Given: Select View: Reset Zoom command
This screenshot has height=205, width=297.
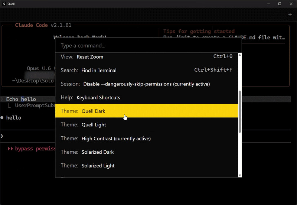Looking at the screenshot, I should click(147, 57).
